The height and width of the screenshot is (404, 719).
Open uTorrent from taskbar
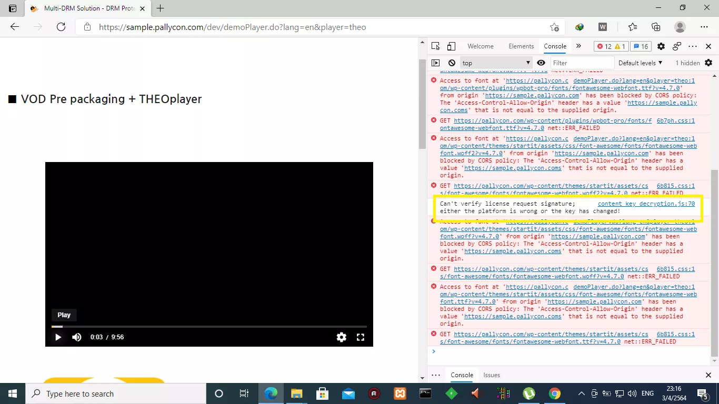click(529, 393)
